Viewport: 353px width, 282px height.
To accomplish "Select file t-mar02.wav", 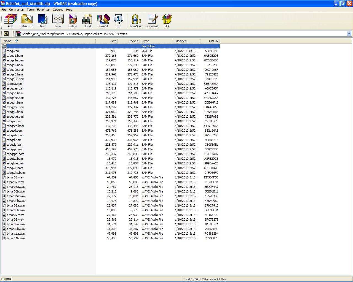I will [15, 182].
